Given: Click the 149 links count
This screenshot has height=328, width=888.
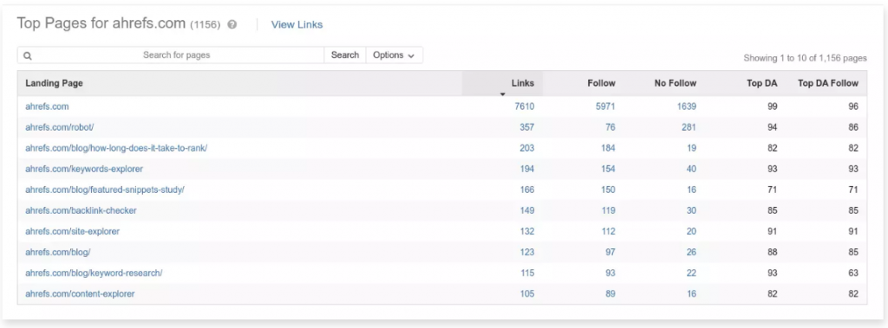Looking at the screenshot, I should [526, 210].
